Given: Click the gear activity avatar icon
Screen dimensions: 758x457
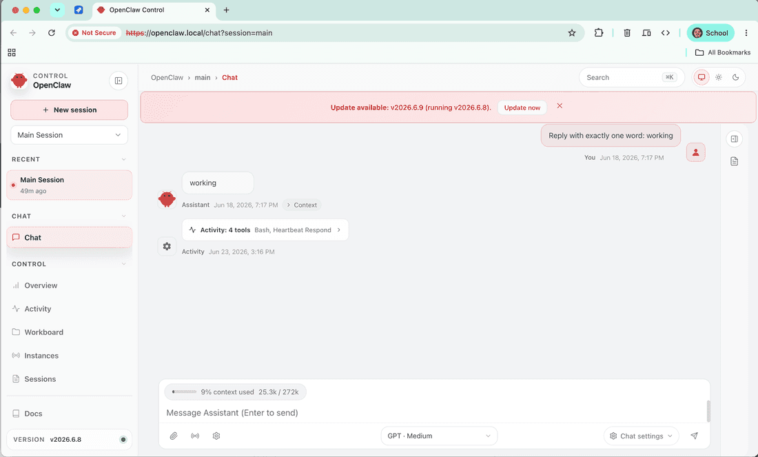Looking at the screenshot, I should tap(167, 247).
